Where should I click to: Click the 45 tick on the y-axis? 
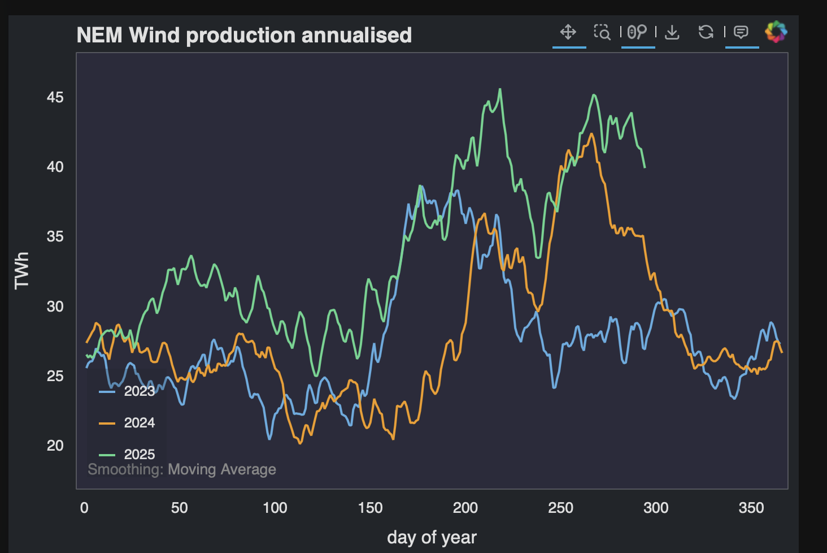[x=55, y=97]
